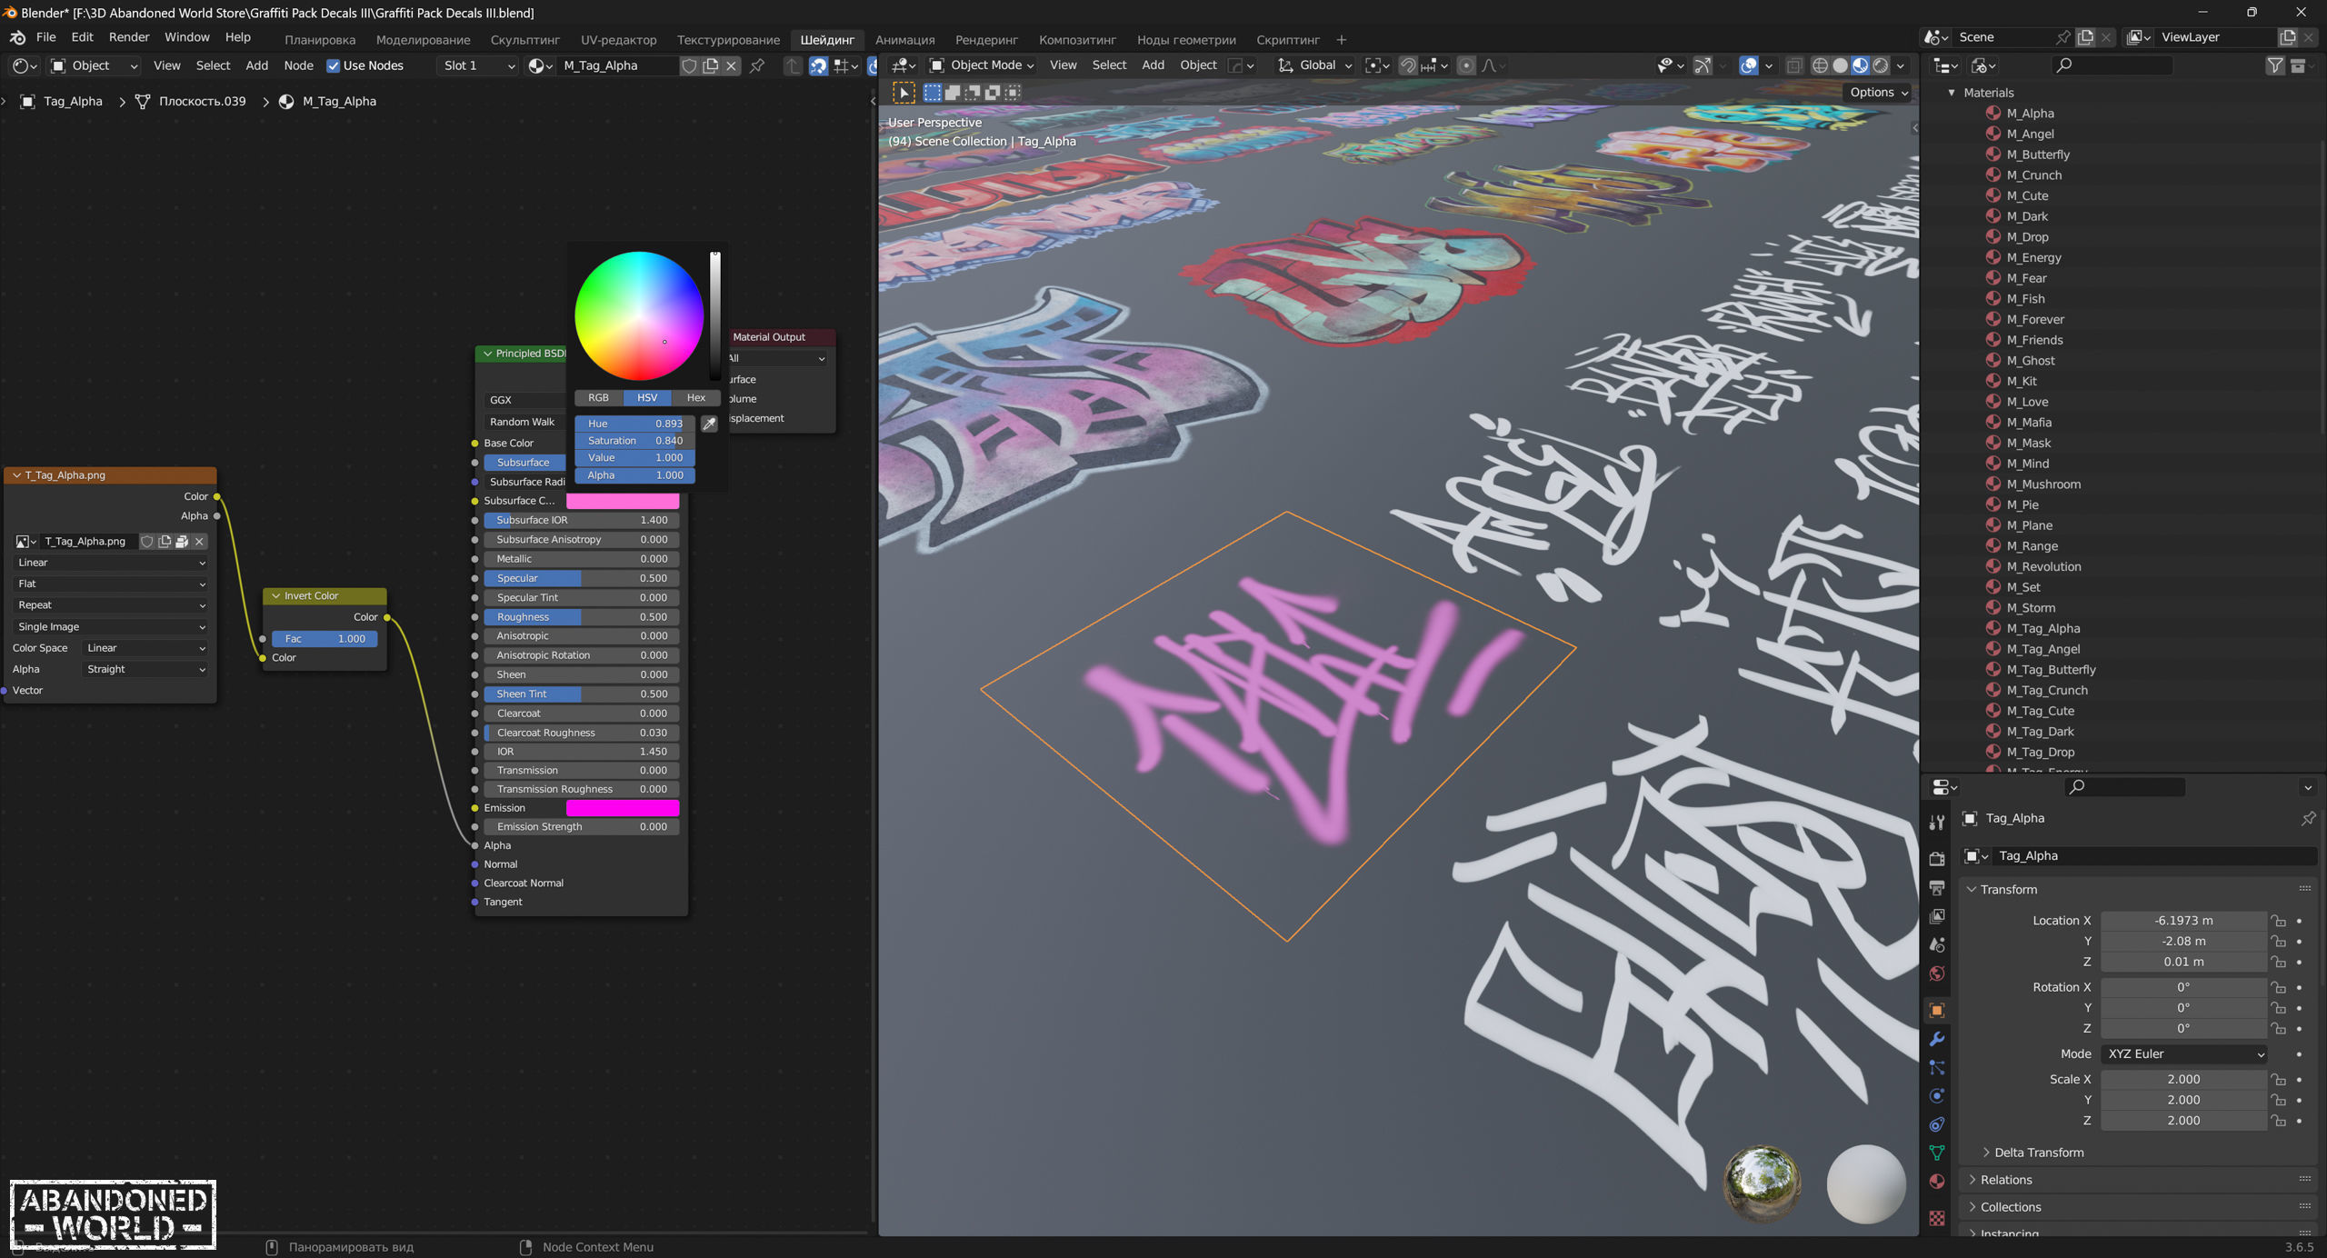Click the eyedropper in the color picker
2327x1258 pixels.
click(x=709, y=424)
